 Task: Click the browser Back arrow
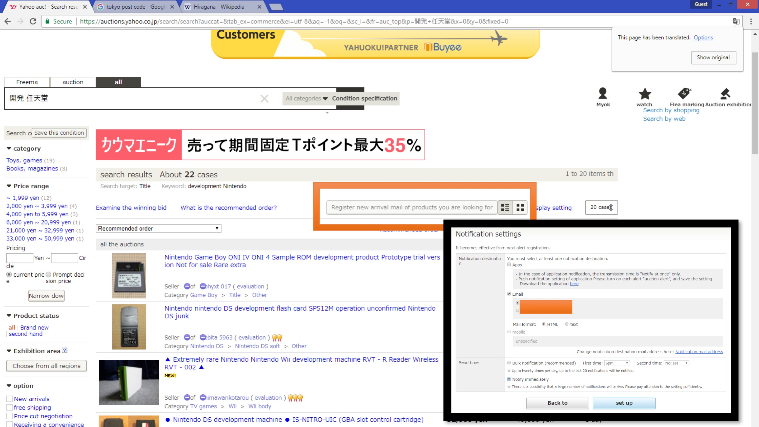pos(8,21)
